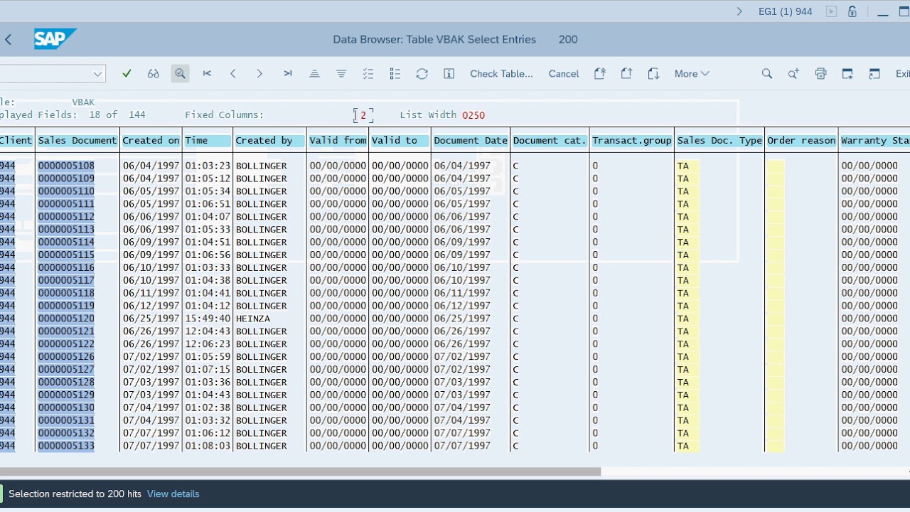Image resolution: width=910 pixels, height=512 pixels.
Task: Click the Print icon in toolbar
Action: tap(820, 73)
